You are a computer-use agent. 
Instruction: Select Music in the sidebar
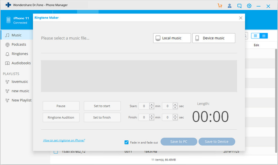point(17,35)
